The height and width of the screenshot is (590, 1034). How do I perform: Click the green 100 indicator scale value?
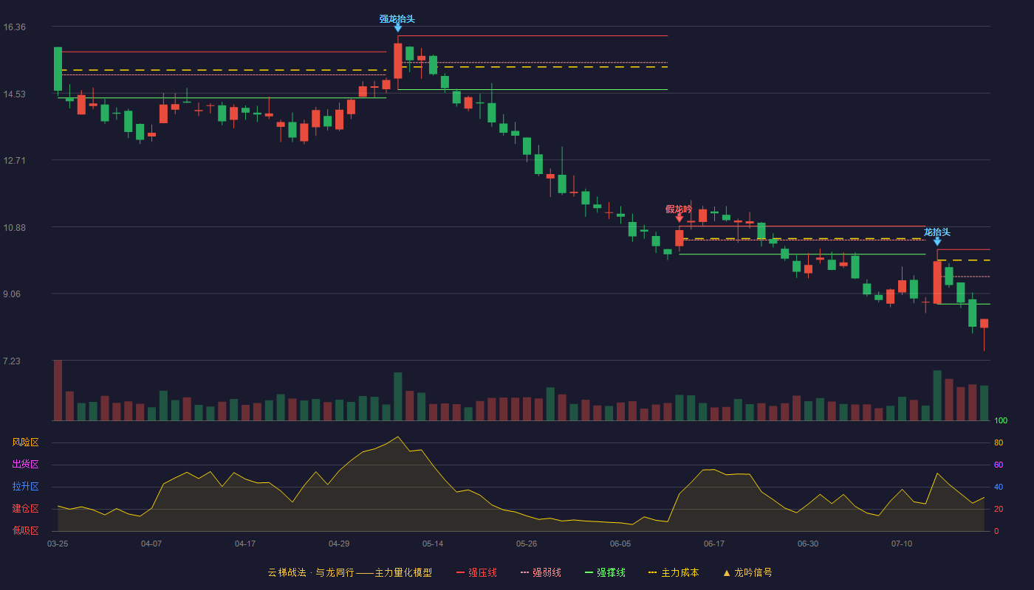click(x=1001, y=421)
